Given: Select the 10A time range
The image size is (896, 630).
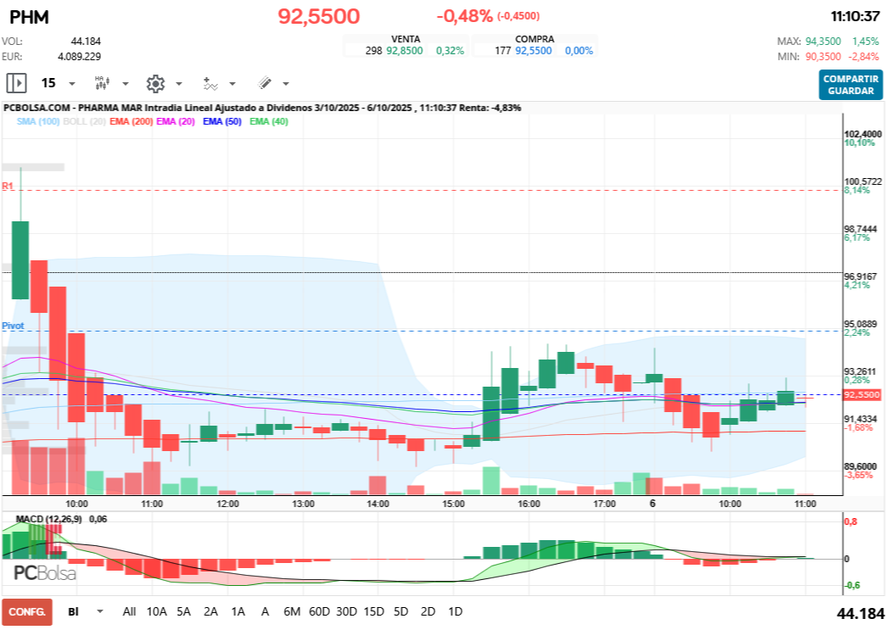Looking at the screenshot, I should (x=156, y=611).
